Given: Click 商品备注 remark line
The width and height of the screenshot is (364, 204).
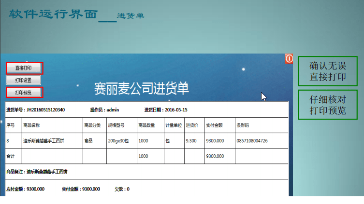Looking at the screenshot, I should 37,172.
